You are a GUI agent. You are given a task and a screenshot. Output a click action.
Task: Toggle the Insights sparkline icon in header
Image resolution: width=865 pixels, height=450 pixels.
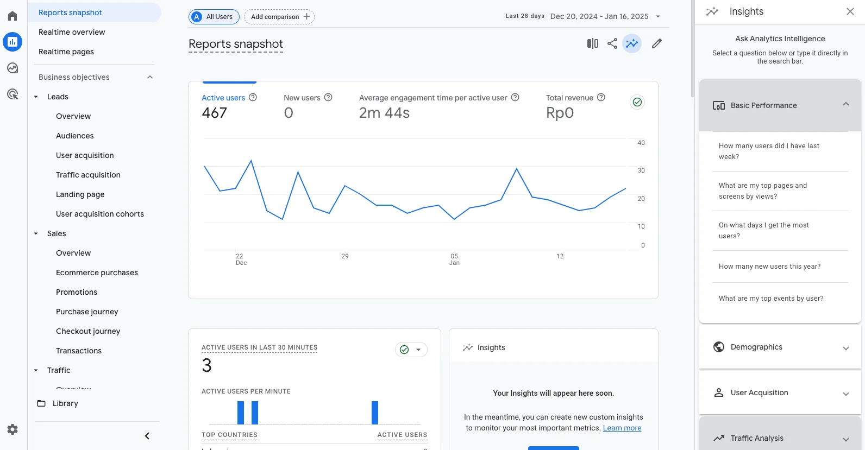pos(632,43)
